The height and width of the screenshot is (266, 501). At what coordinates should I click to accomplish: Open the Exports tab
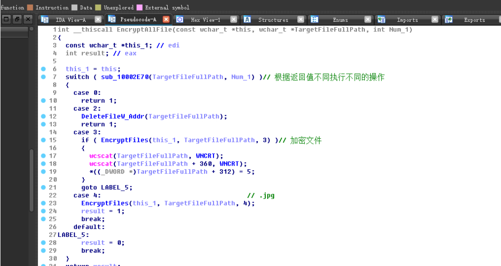point(475,20)
